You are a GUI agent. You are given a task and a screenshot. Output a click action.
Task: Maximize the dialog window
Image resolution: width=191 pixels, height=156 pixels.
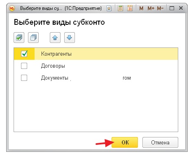172,8
